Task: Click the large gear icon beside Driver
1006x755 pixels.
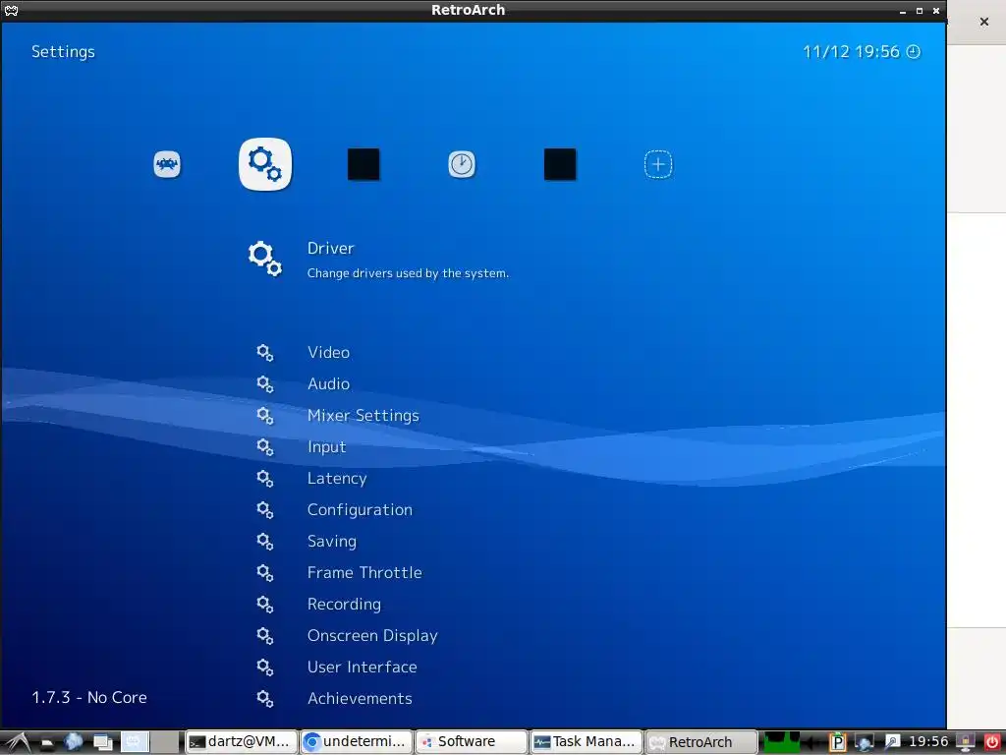Action: tap(265, 259)
